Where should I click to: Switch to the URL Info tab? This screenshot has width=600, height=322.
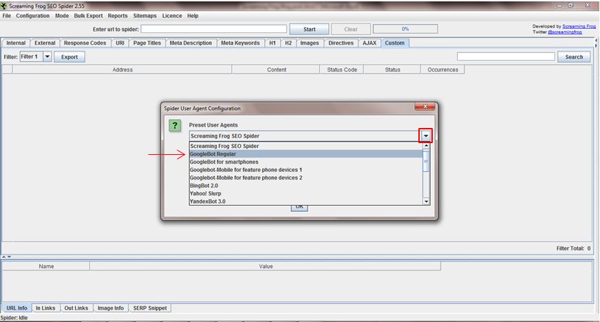[x=17, y=308]
